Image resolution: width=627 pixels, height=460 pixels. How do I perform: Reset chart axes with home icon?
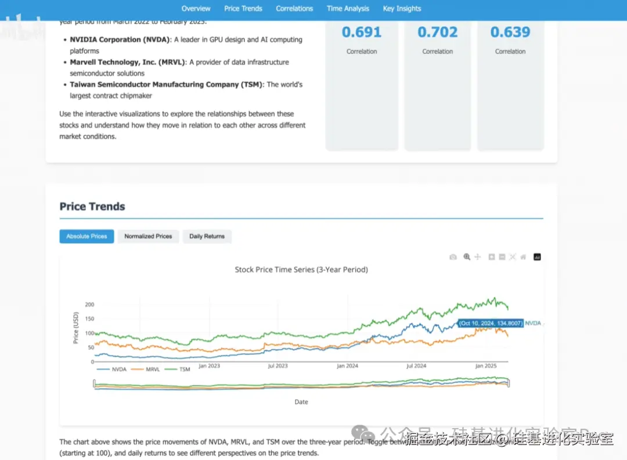click(x=523, y=257)
